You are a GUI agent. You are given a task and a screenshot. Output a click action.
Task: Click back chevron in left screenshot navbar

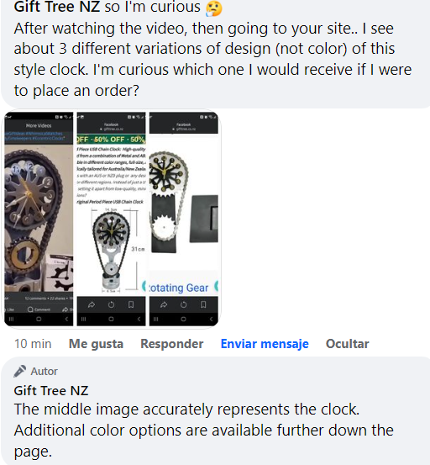(x=66, y=319)
